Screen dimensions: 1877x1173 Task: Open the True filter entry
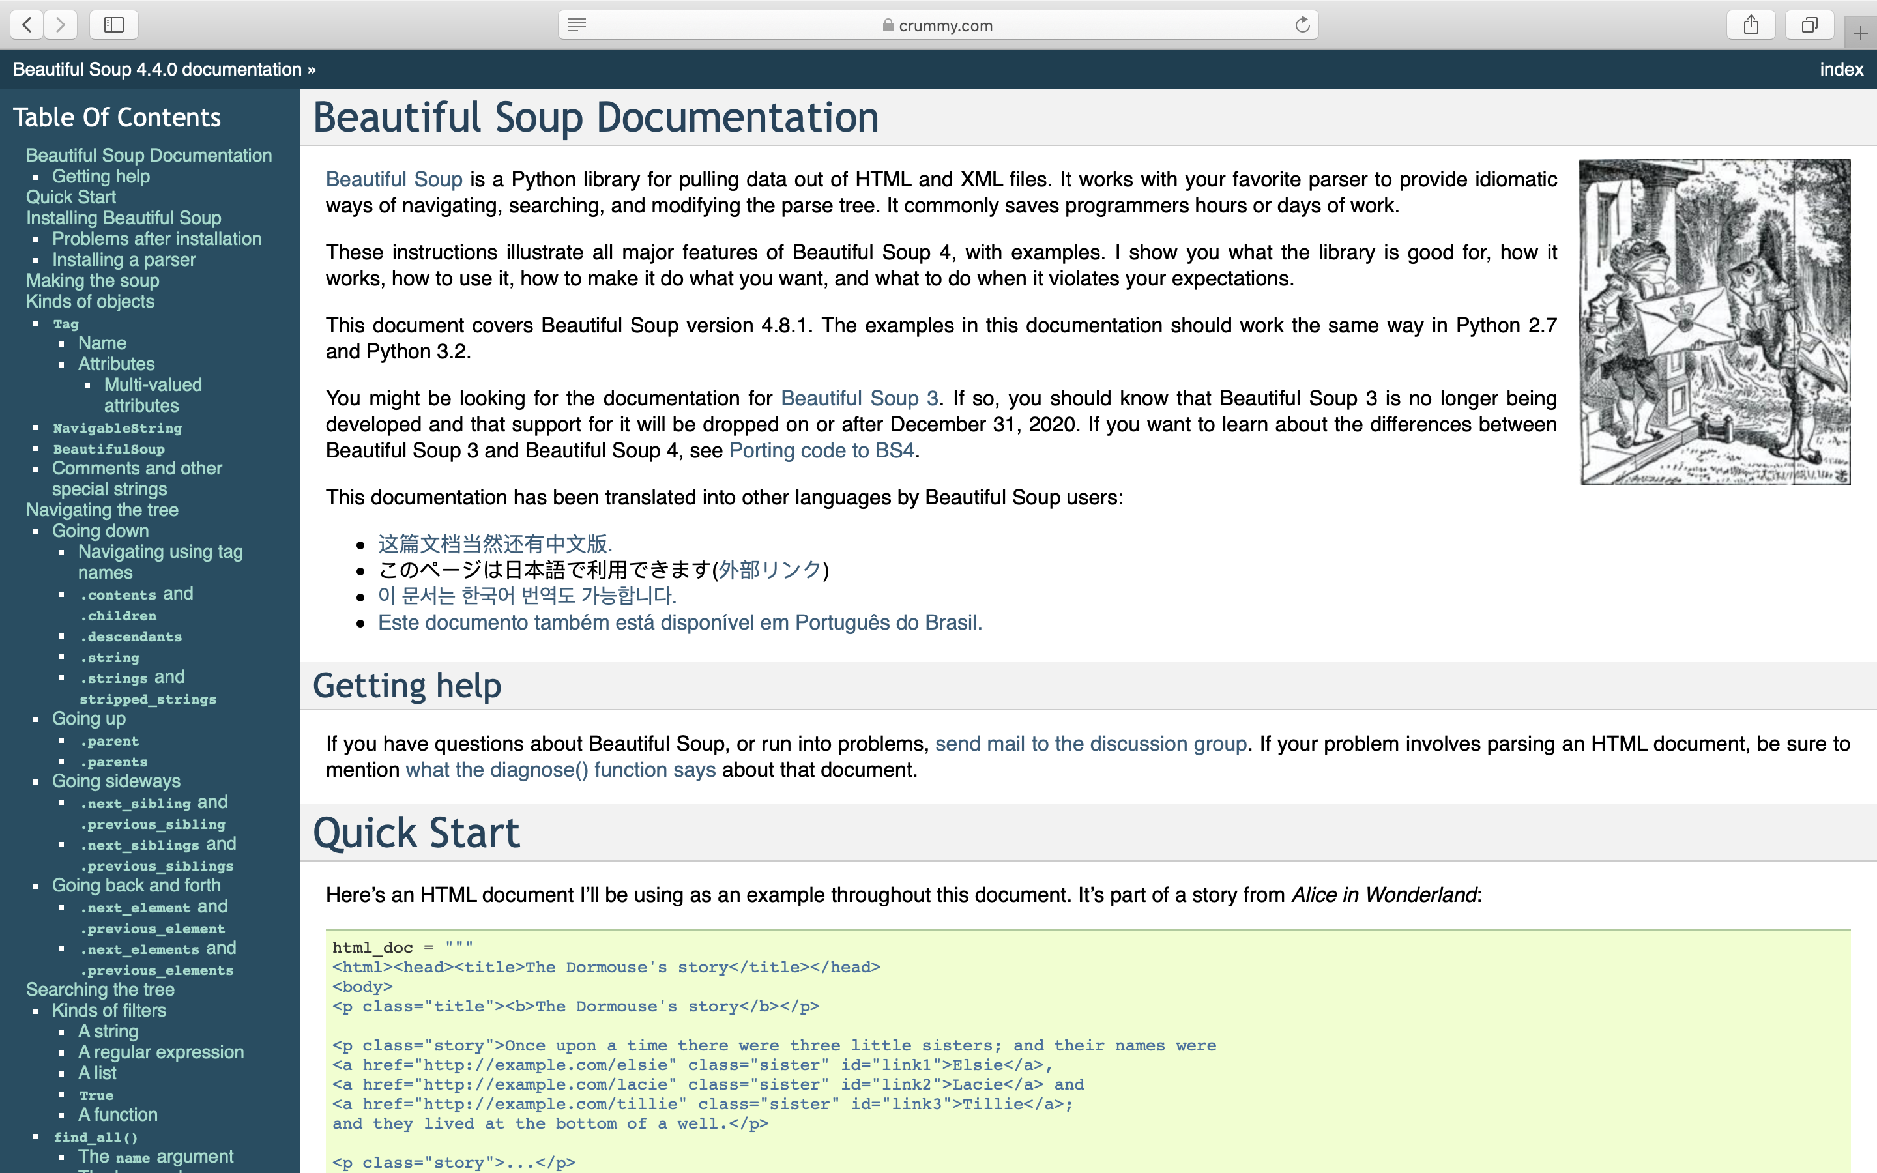[x=96, y=1095]
